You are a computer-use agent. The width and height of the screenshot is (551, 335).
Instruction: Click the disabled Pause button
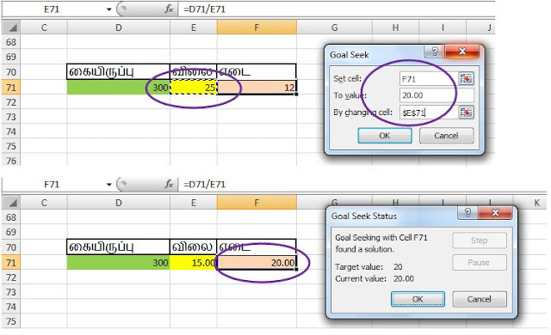click(x=480, y=263)
